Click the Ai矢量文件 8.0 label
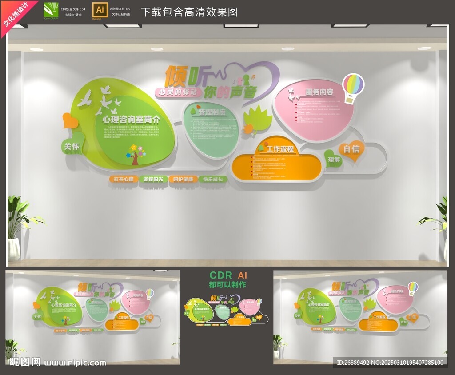 [120, 9]
